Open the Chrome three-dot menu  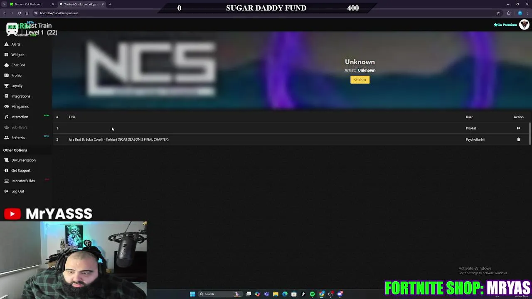click(527, 13)
